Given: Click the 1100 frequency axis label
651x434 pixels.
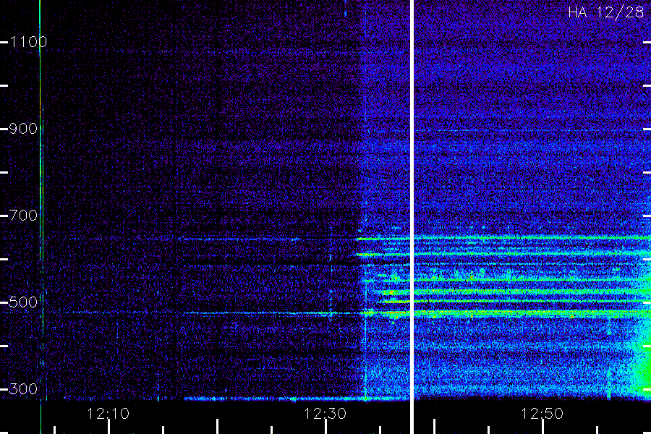Looking at the screenshot, I should click(28, 42).
